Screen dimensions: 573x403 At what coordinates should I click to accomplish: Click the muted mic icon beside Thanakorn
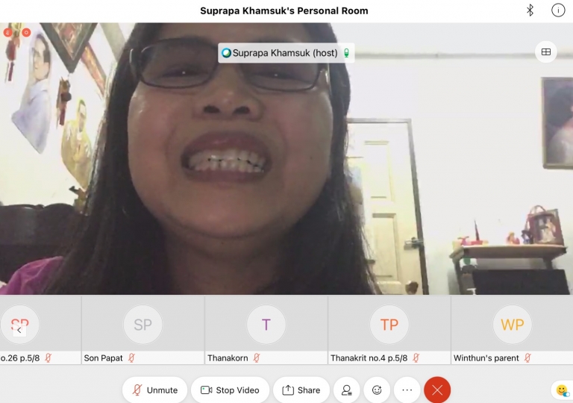[257, 357]
